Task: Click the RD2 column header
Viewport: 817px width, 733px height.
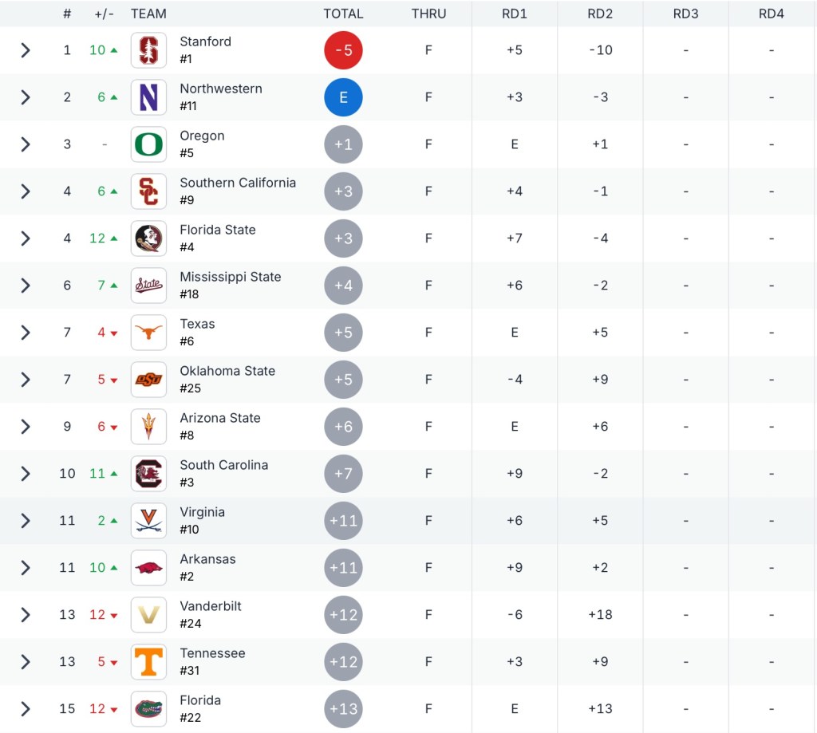Action: (600, 14)
